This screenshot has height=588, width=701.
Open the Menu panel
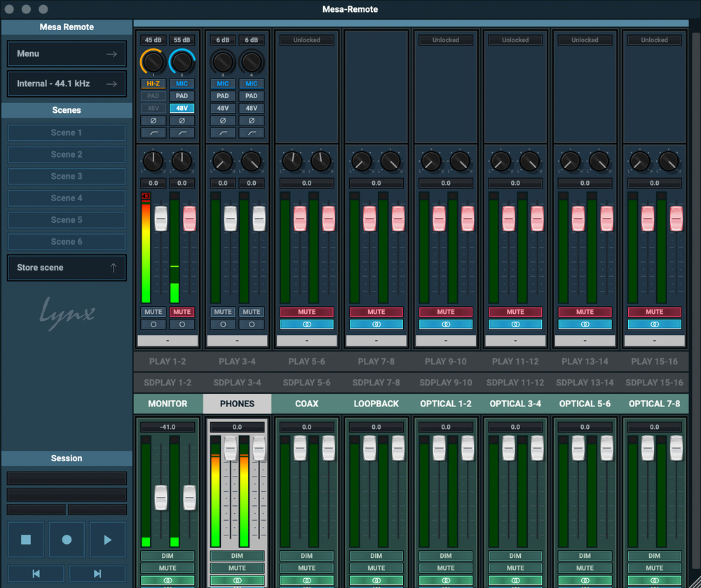[67, 54]
